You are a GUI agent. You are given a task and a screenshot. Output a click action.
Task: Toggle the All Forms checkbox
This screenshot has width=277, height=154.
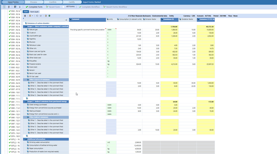[x=64, y=7]
